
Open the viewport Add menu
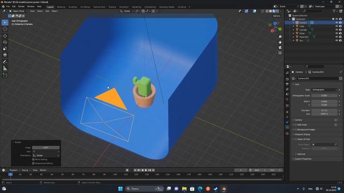point(47,11)
